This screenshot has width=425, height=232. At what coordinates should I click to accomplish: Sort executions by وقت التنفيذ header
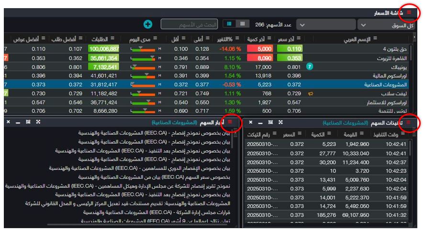(390, 135)
